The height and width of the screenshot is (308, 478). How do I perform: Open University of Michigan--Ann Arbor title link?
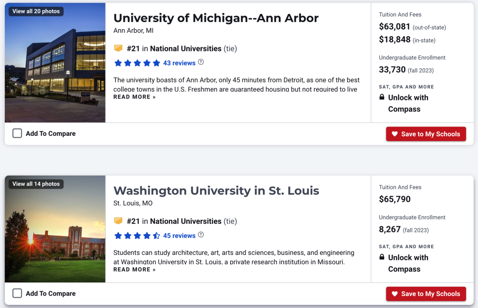[x=216, y=18]
